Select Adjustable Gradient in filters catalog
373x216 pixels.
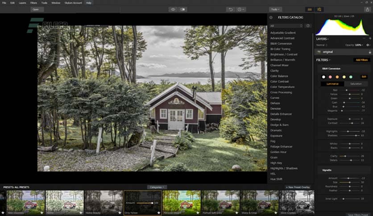pos(283,33)
